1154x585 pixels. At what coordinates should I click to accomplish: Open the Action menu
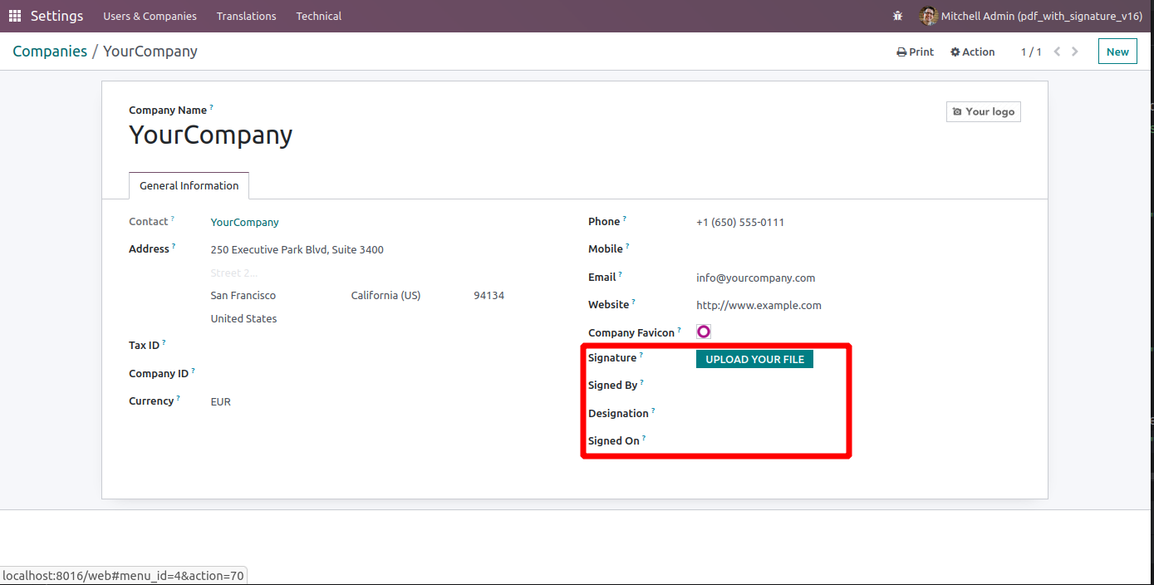(x=973, y=52)
